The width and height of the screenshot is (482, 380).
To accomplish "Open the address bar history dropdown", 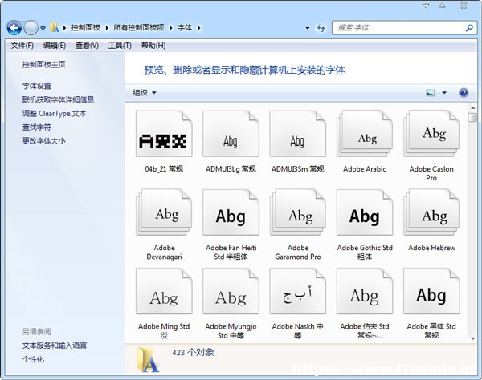I will (308, 28).
